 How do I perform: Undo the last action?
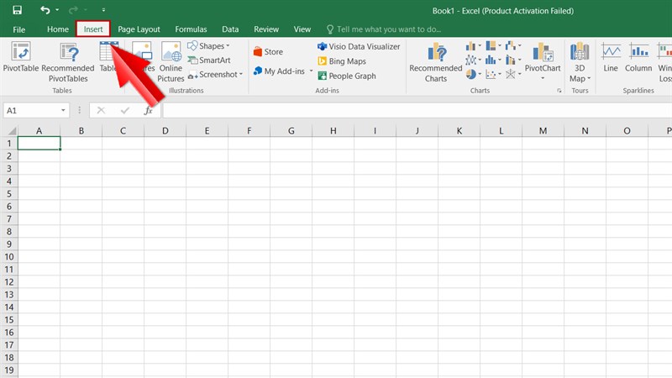(45, 10)
